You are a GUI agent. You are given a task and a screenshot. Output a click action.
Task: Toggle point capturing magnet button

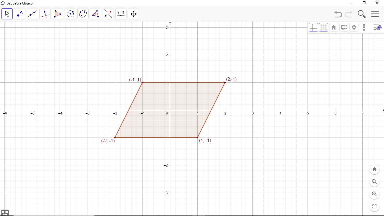coord(344,27)
